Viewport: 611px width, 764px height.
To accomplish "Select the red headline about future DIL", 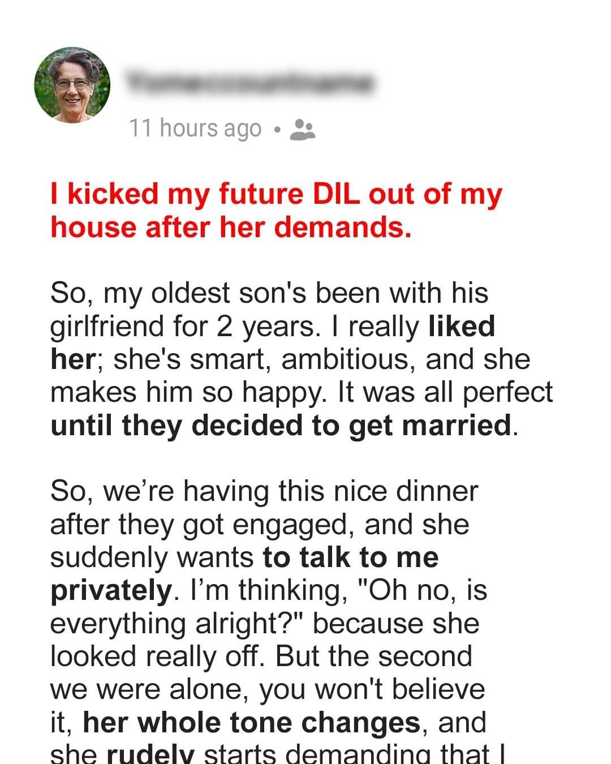I will click(276, 211).
